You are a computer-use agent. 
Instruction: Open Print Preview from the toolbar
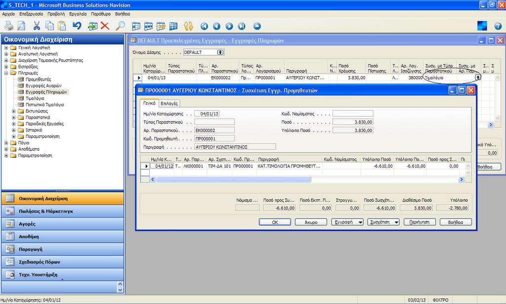(21, 26)
